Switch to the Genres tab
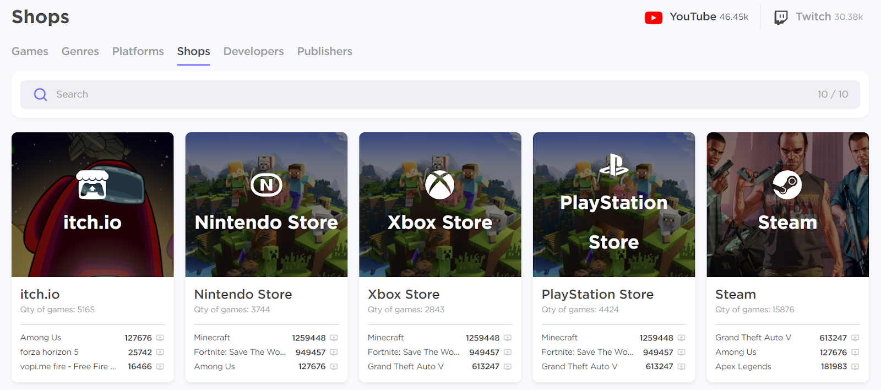The width and height of the screenshot is (881, 390). tap(80, 51)
